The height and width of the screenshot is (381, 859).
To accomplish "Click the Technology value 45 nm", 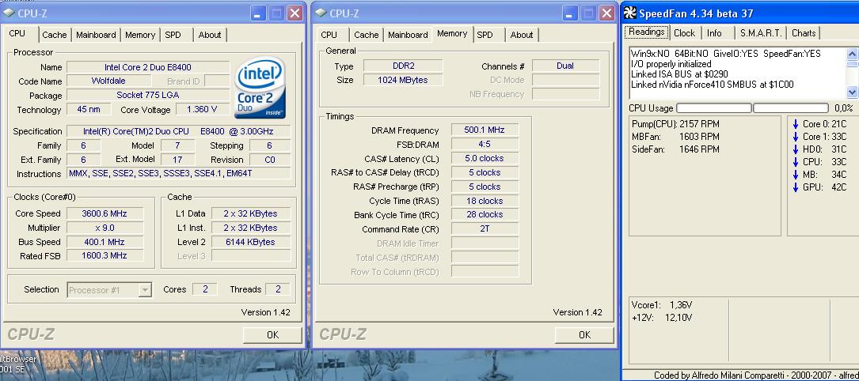I will point(89,109).
